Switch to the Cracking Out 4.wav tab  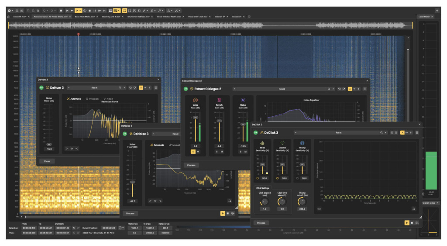pos(111,17)
